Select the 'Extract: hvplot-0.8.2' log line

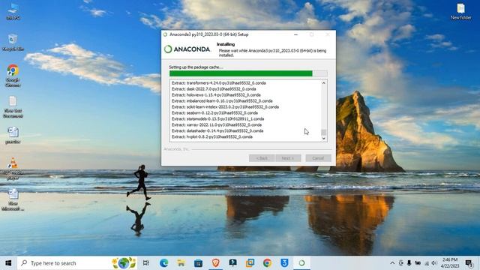211,136
